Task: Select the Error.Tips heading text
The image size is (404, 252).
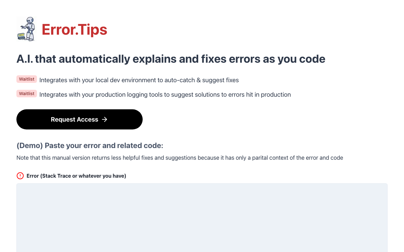Action: 74,30
